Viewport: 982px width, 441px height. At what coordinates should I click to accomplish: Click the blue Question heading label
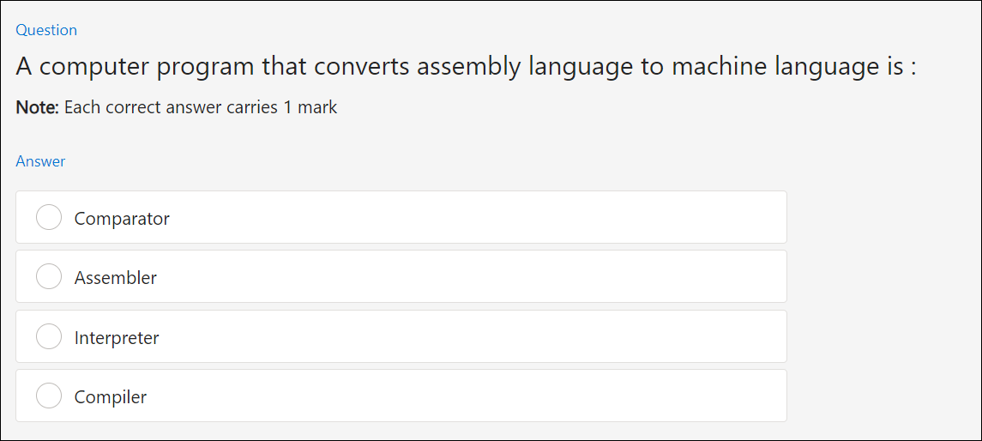point(46,30)
